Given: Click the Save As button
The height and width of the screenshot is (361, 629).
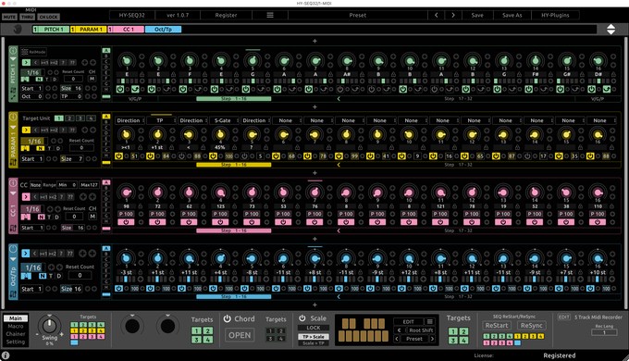Looking at the screenshot, I should coord(512,15).
